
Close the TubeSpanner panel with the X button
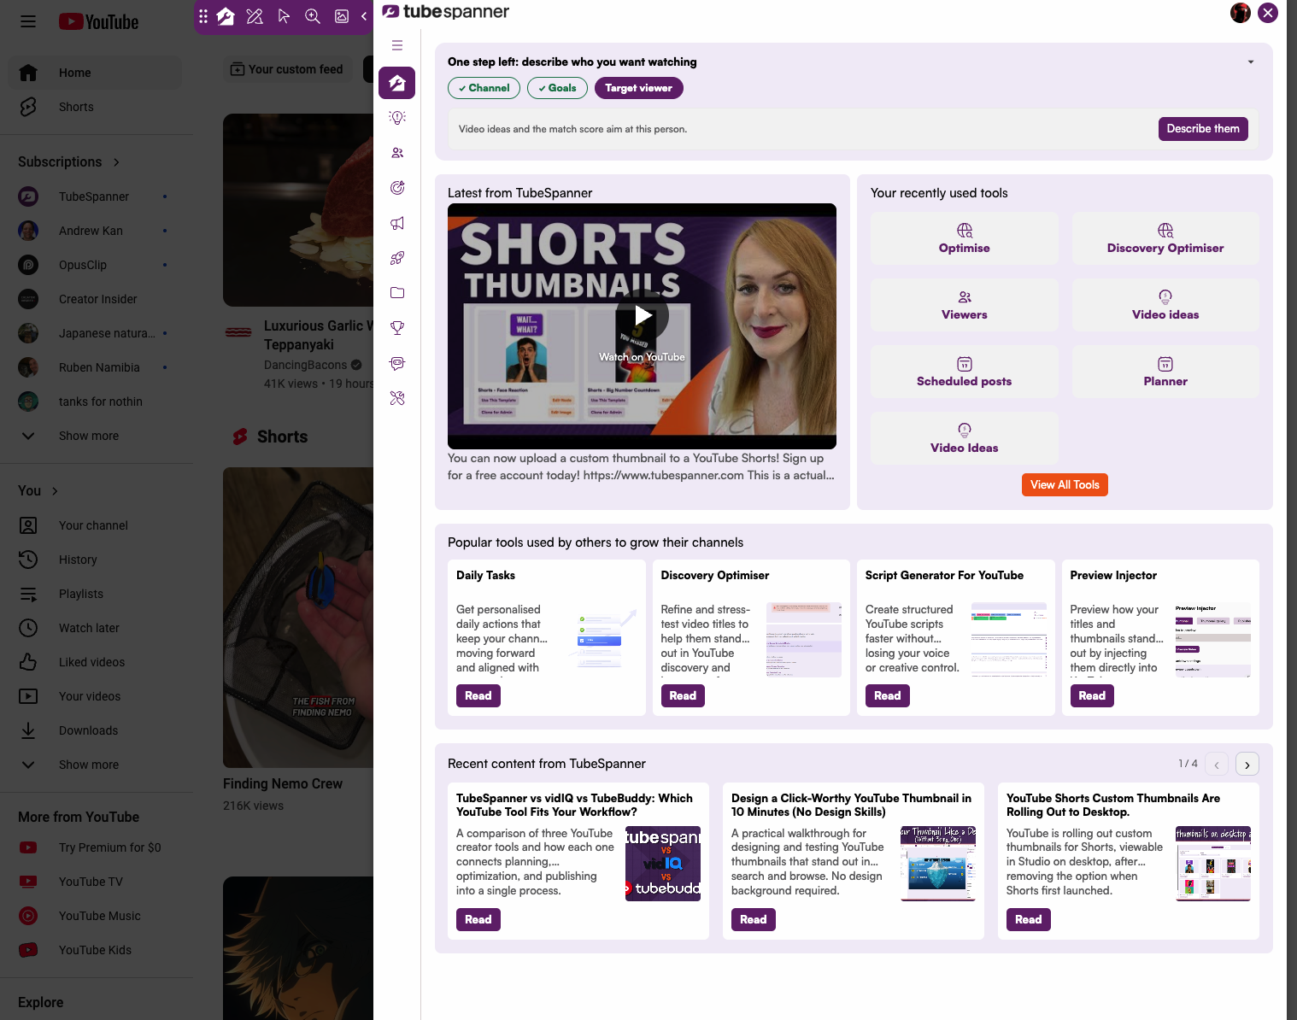point(1268,13)
